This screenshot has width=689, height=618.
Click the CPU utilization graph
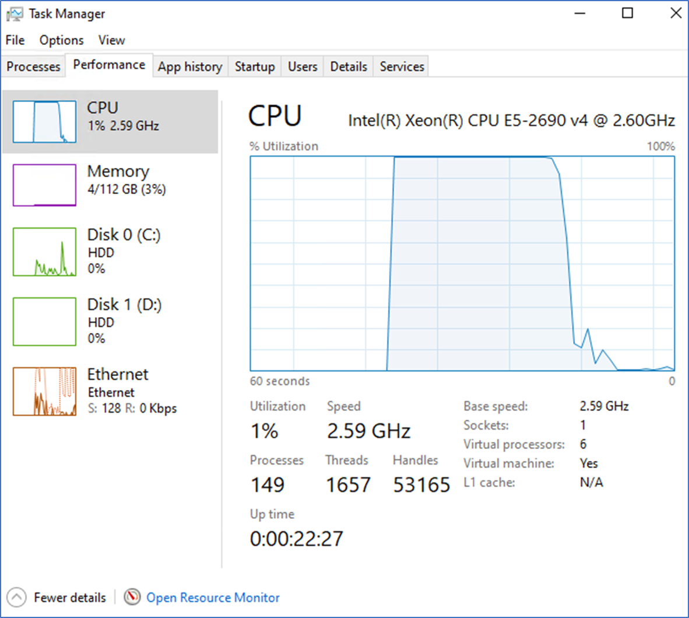462,264
